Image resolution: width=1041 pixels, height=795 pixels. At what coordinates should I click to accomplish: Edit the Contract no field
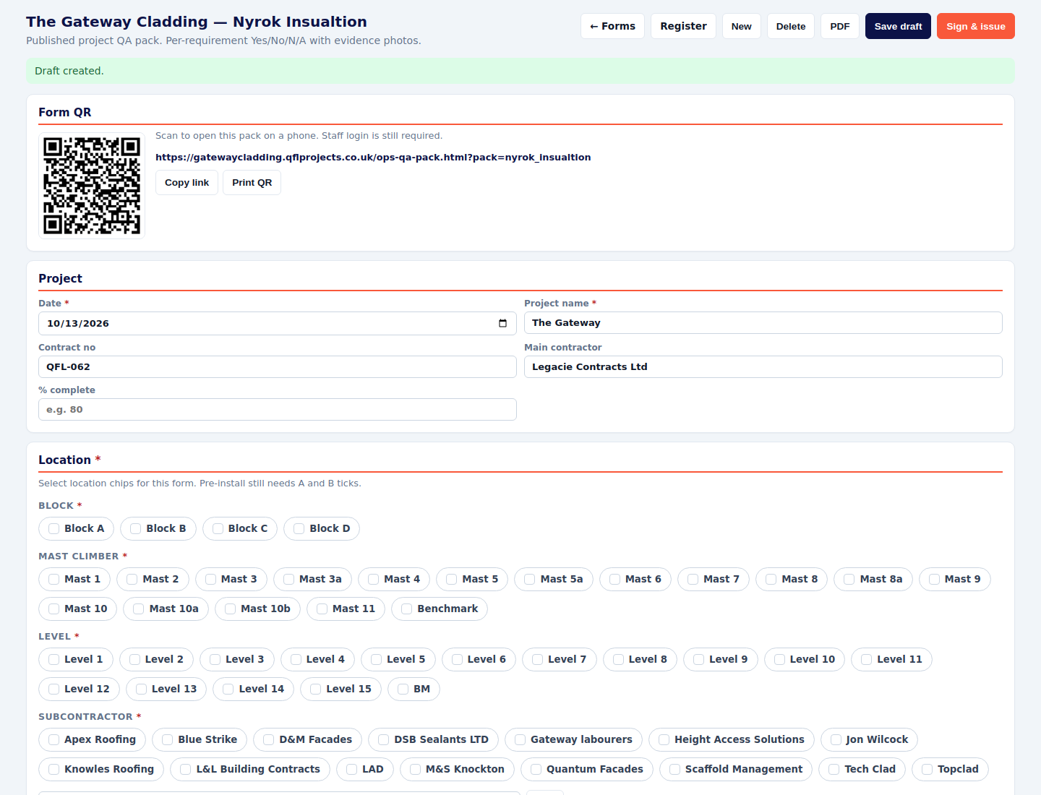pos(278,366)
